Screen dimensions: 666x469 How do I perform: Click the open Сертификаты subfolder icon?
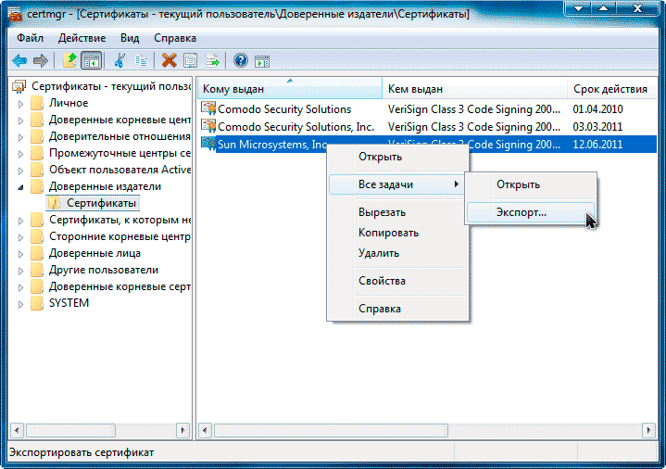point(55,203)
